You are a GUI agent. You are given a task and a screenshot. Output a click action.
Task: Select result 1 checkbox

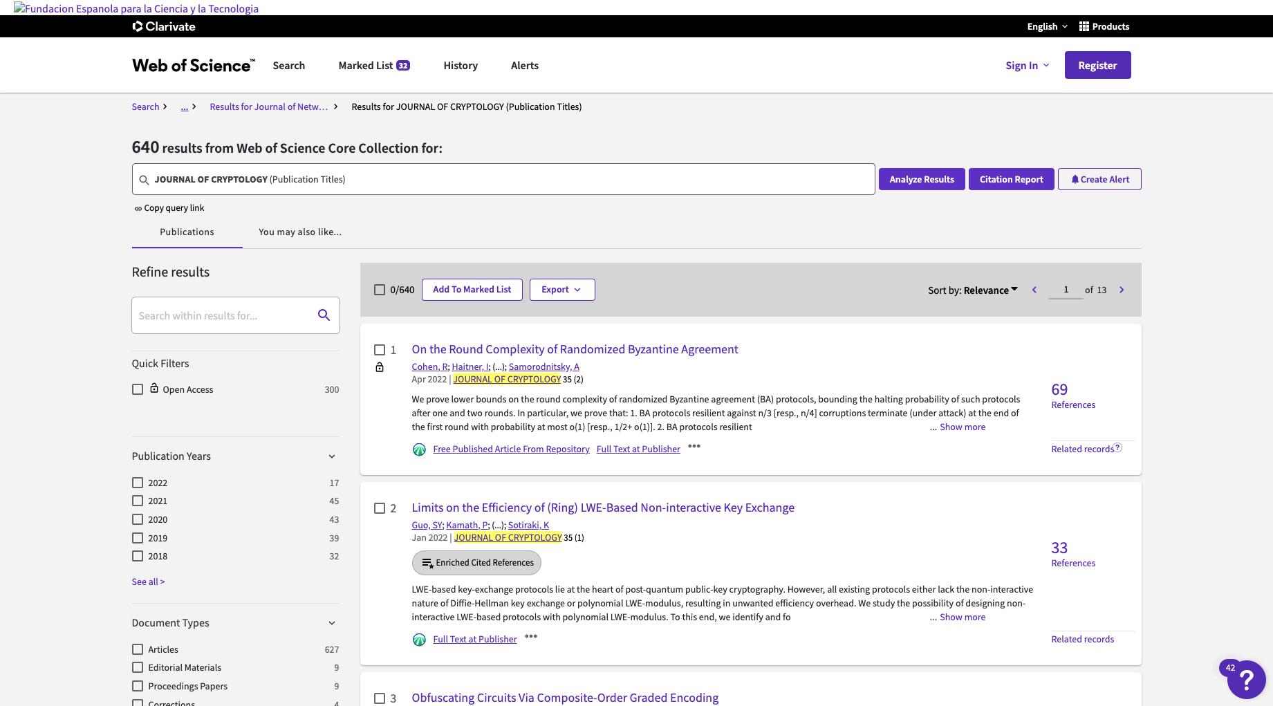[x=380, y=350]
